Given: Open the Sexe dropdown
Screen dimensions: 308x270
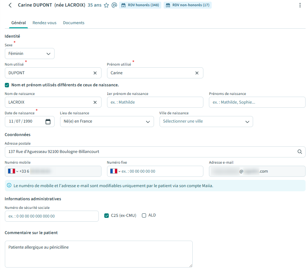Looking at the screenshot, I should (30, 54).
